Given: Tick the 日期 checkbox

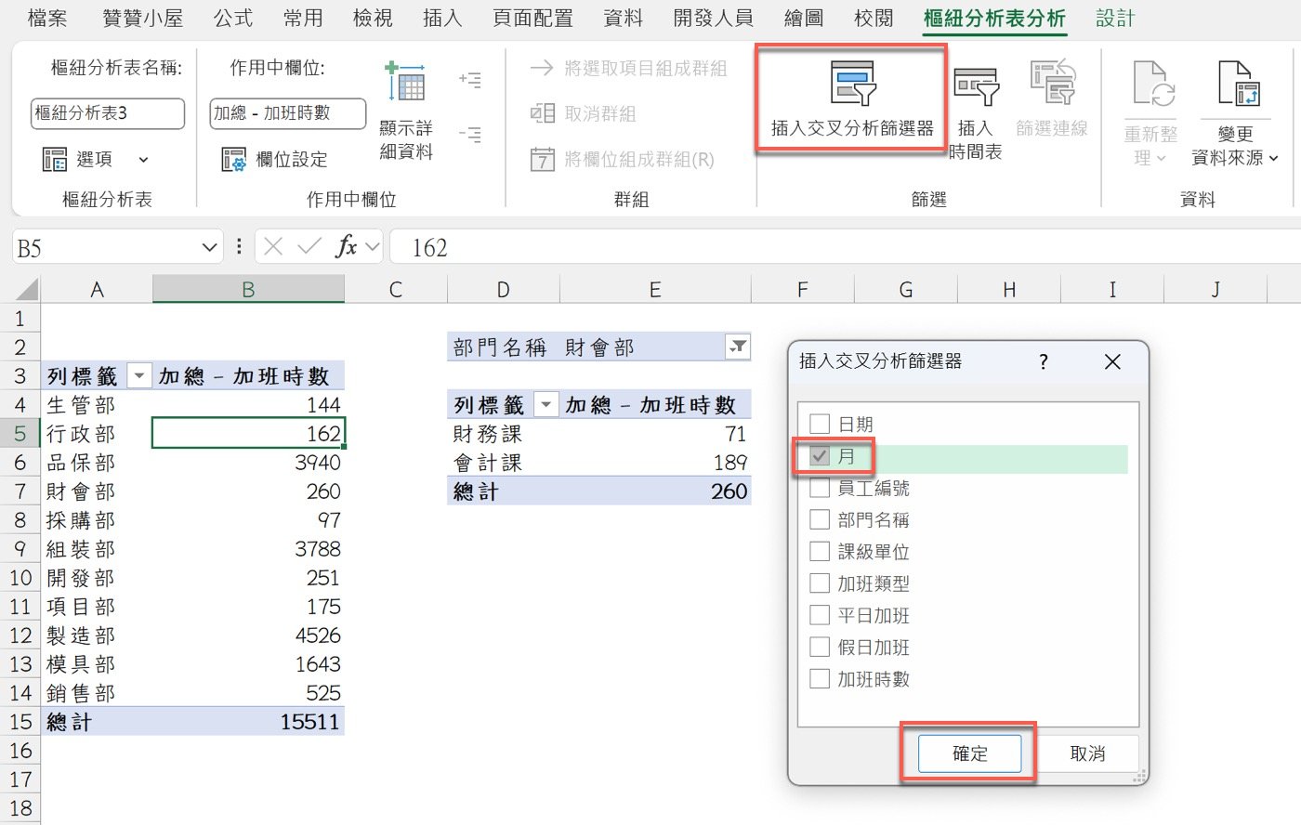Looking at the screenshot, I should point(820,425).
